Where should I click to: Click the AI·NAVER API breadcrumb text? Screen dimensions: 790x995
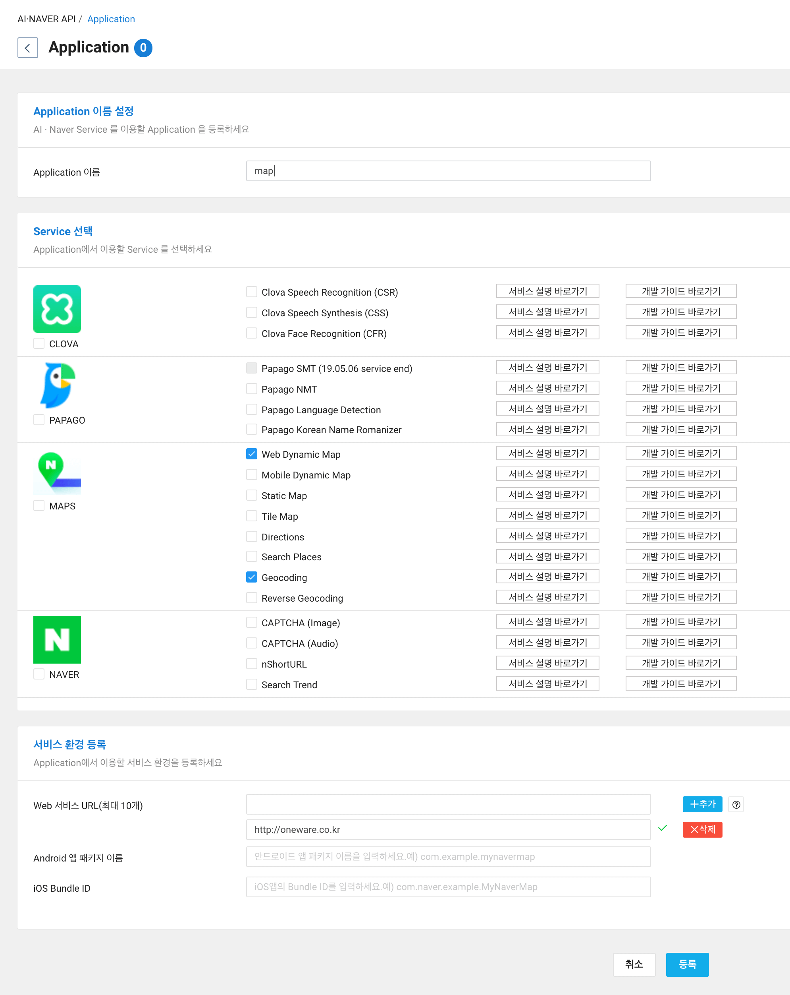[x=46, y=19]
